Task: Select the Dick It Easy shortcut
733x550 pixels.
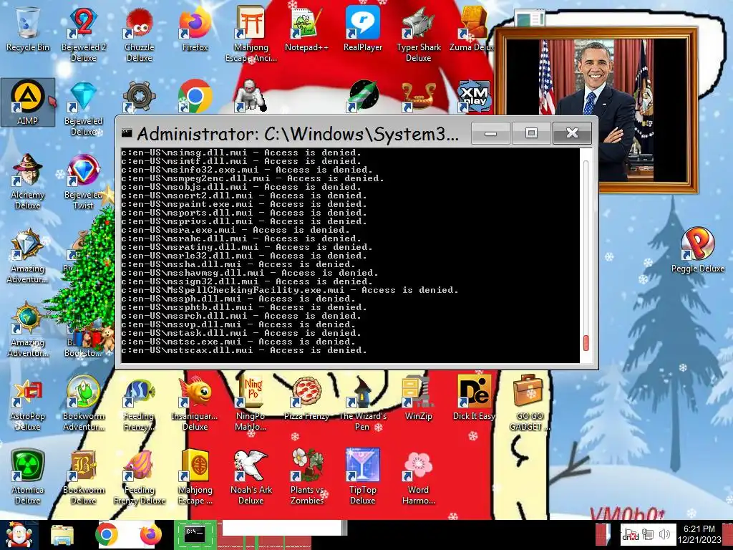Action: pyautogui.click(x=474, y=398)
